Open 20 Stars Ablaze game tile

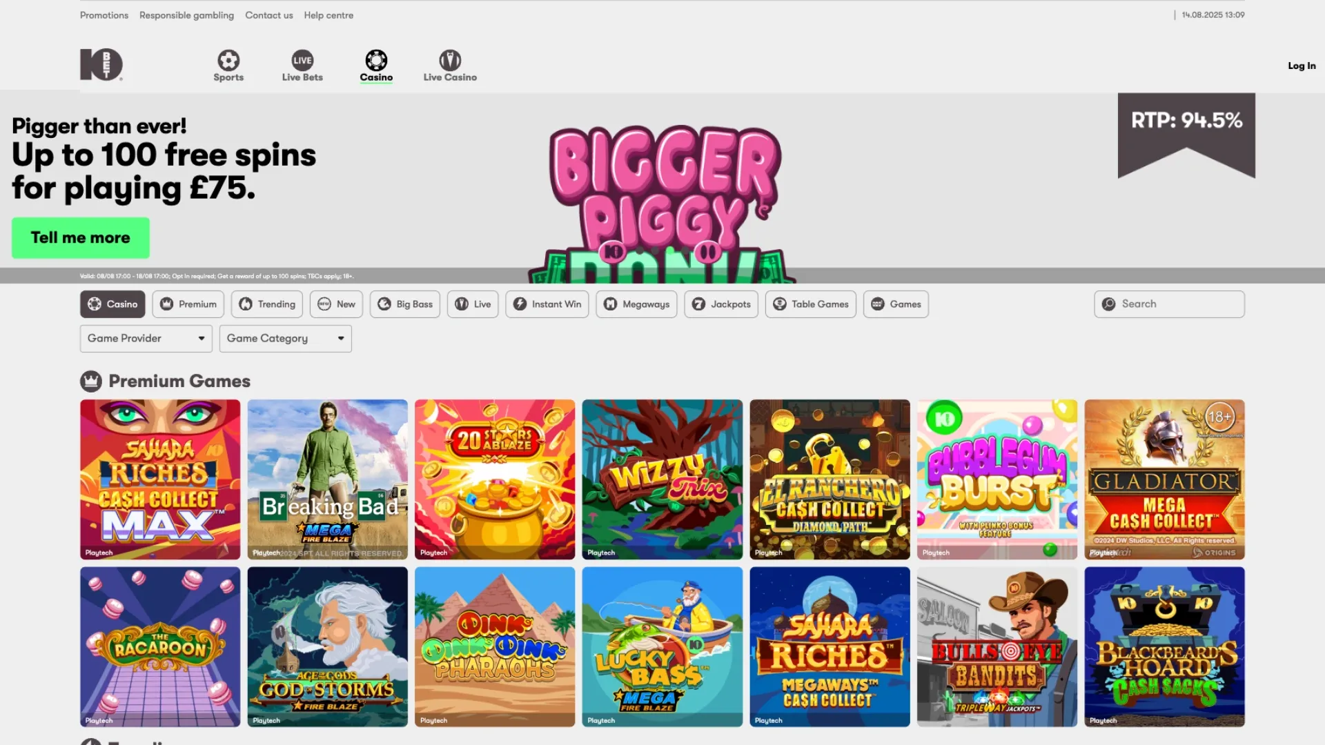click(495, 479)
